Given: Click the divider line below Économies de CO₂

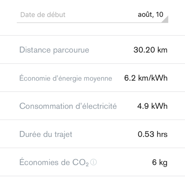Looking at the screenshot, I should coord(92,176).
